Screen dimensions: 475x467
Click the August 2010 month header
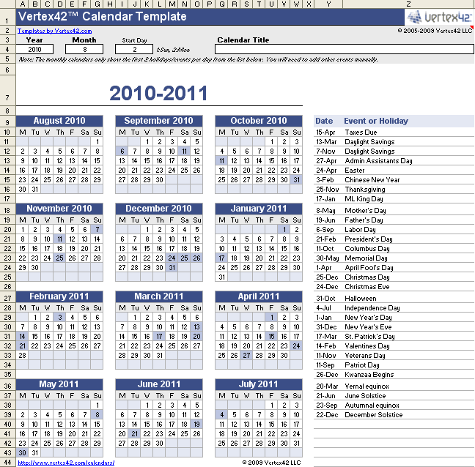[59, 121]
